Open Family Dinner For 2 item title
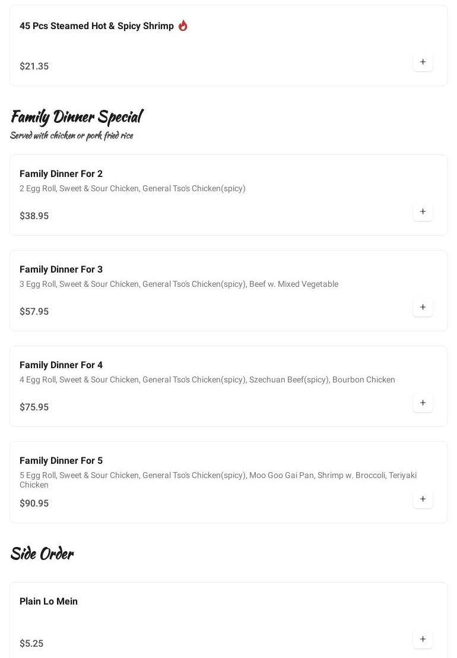Viewport: 457px width, 658px height. [61, 174]
